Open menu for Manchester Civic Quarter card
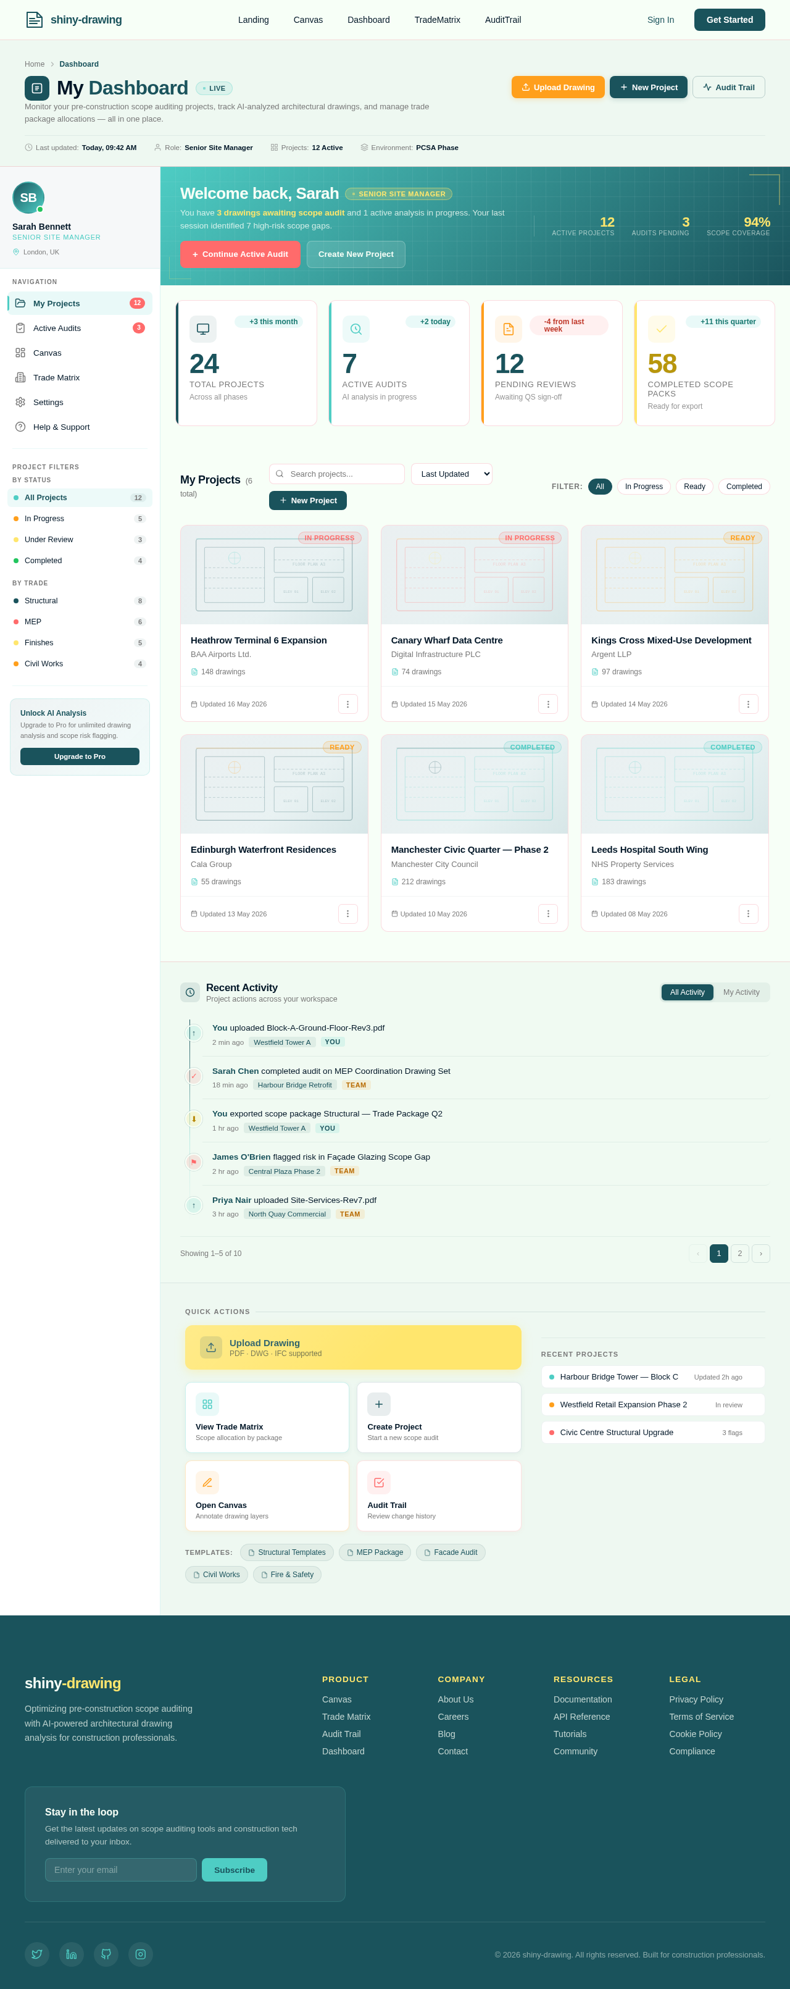Viewport: 790px width, 1989px height. pyautogui.click(x=548, y=913)
